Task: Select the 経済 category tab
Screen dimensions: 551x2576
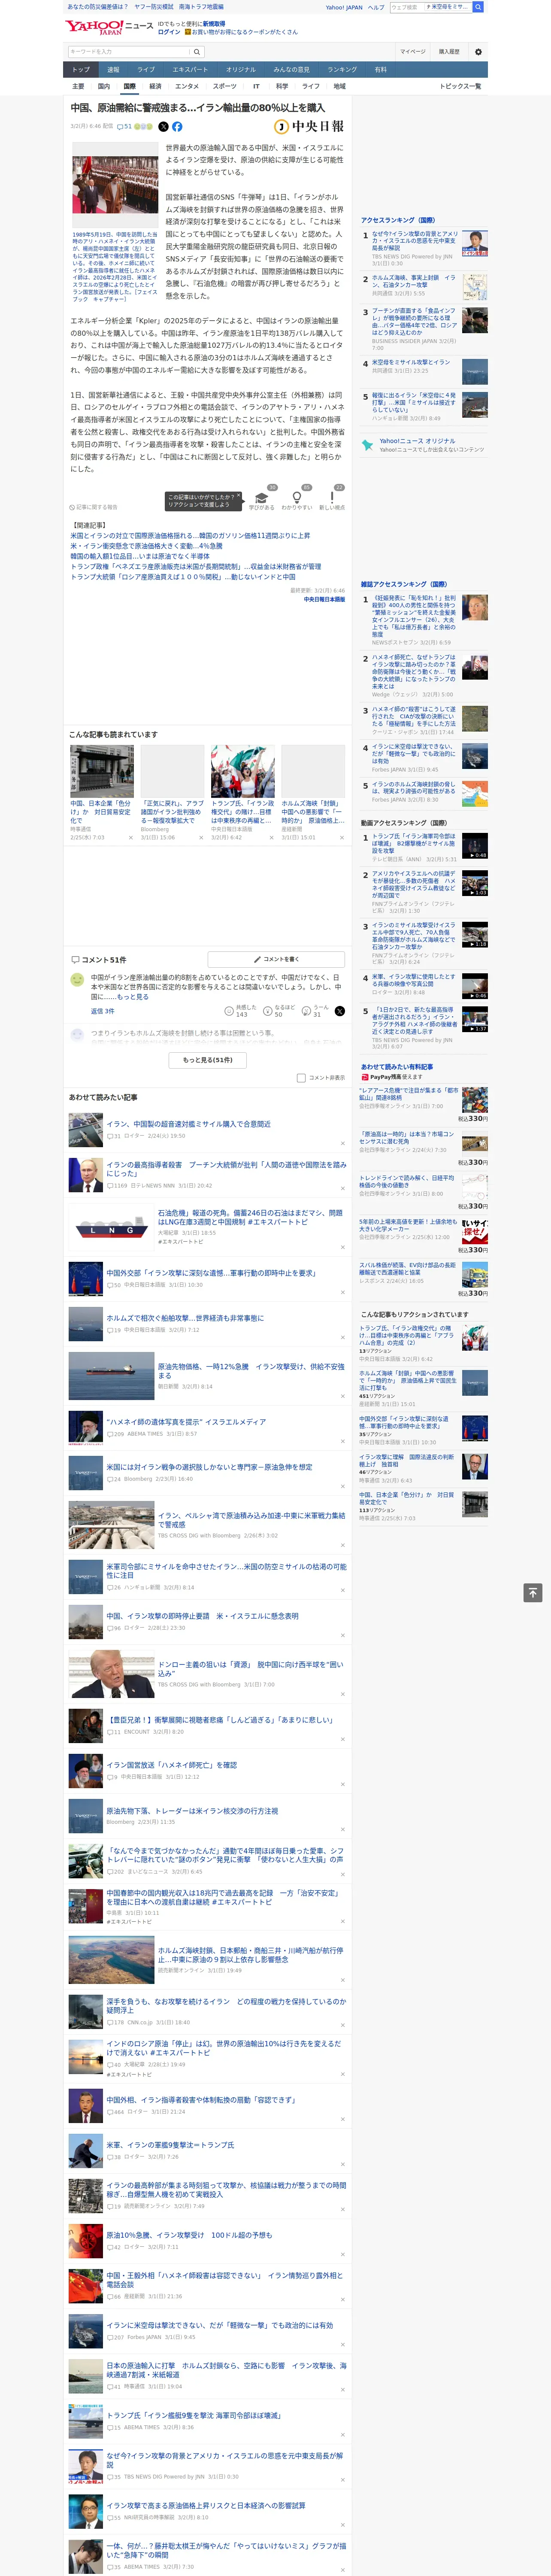Action: tap(155, 86)
